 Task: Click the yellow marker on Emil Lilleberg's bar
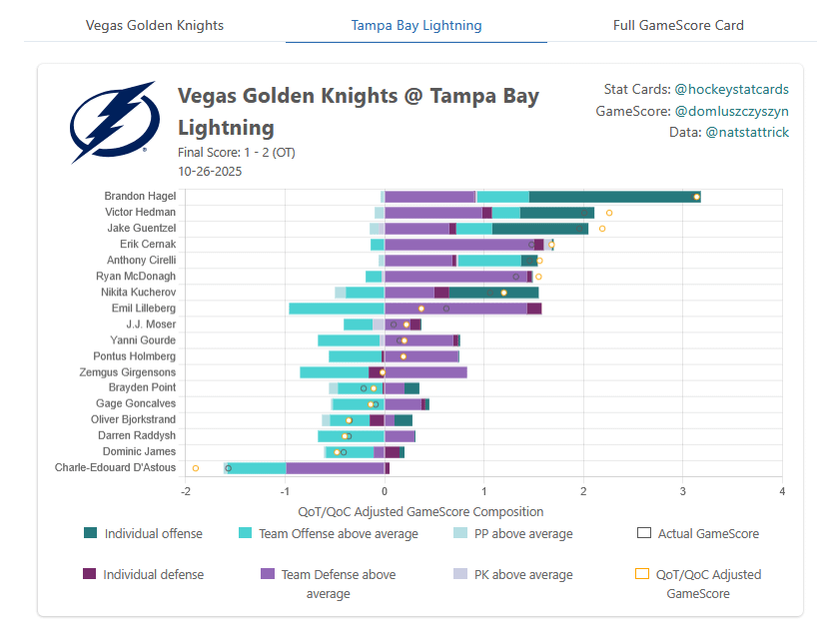click(421, 308)
